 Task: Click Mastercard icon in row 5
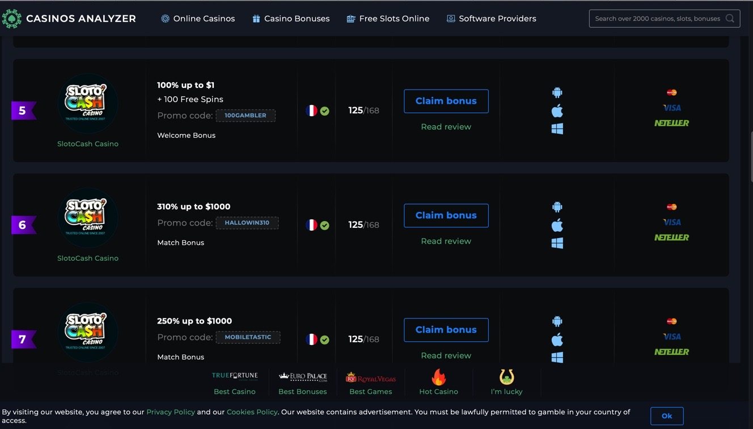pyautogui.click(x=672, y=92)
